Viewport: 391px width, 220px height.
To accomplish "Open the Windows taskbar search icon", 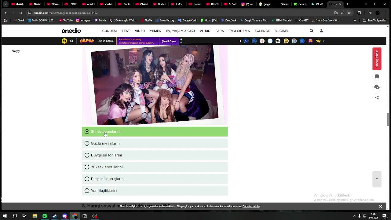I will 15,216.
